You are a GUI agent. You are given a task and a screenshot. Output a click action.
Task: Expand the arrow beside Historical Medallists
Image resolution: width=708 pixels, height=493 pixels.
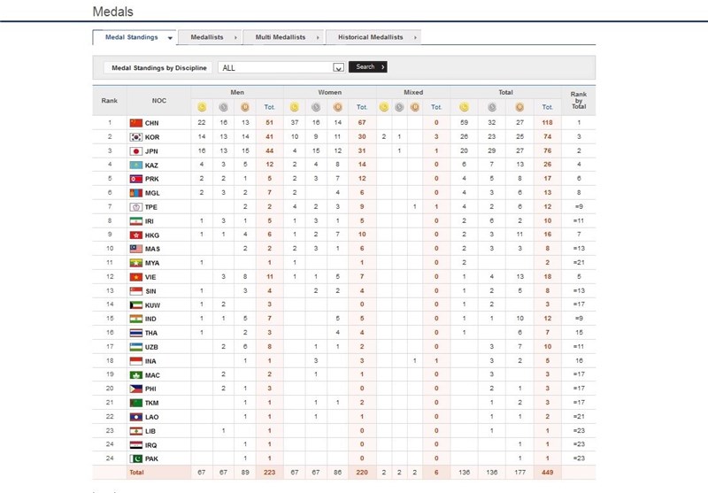415,38
